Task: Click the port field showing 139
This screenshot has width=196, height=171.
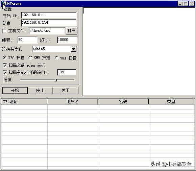Action: coord(67,72)
